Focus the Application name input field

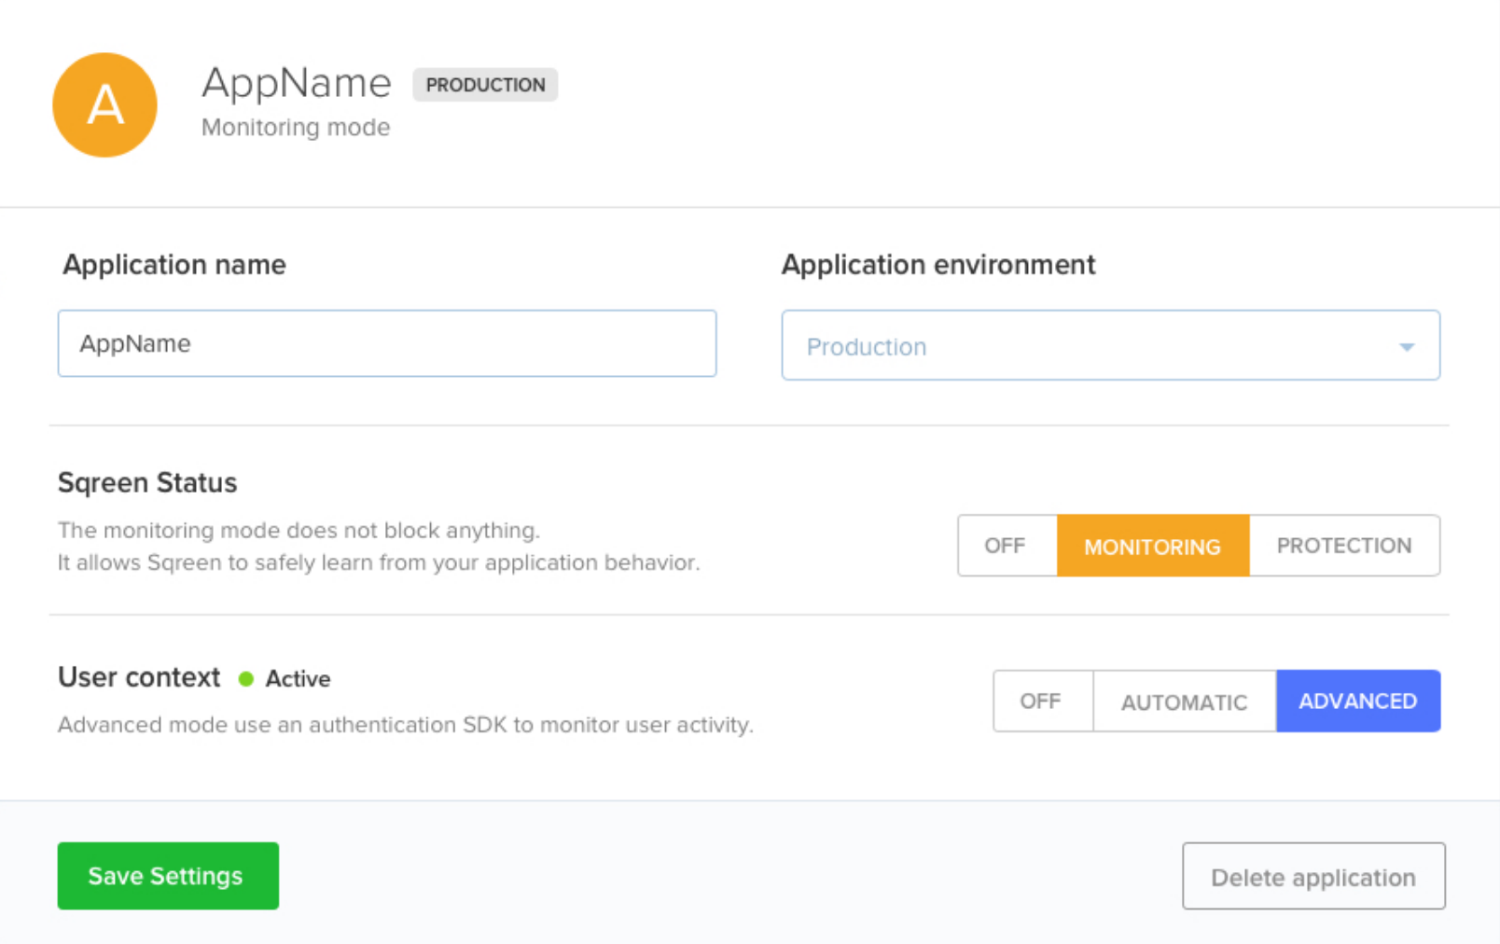(x=386, y=344)
